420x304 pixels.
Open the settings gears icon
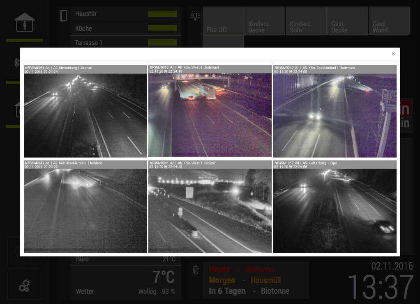[24, 286]
